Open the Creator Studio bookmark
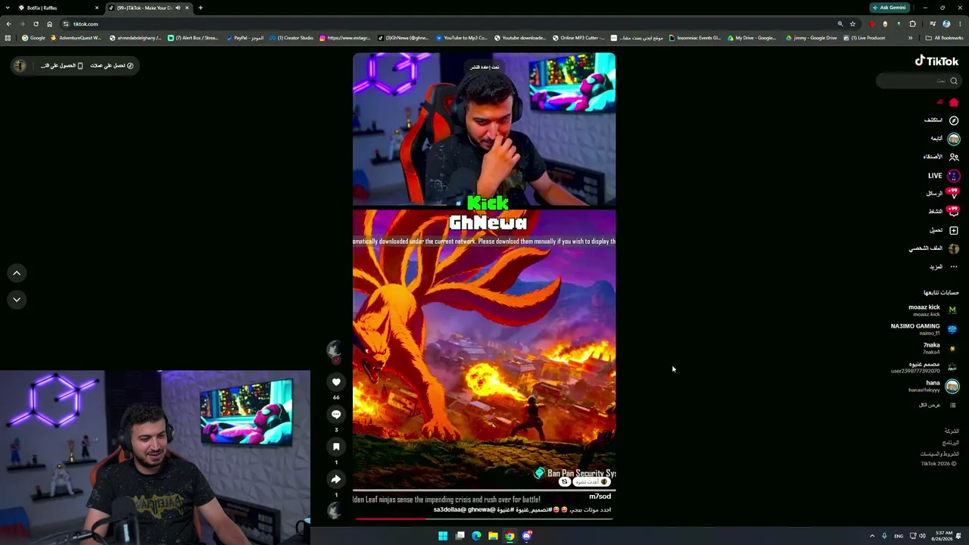969x545 pixels. point(291,38)
